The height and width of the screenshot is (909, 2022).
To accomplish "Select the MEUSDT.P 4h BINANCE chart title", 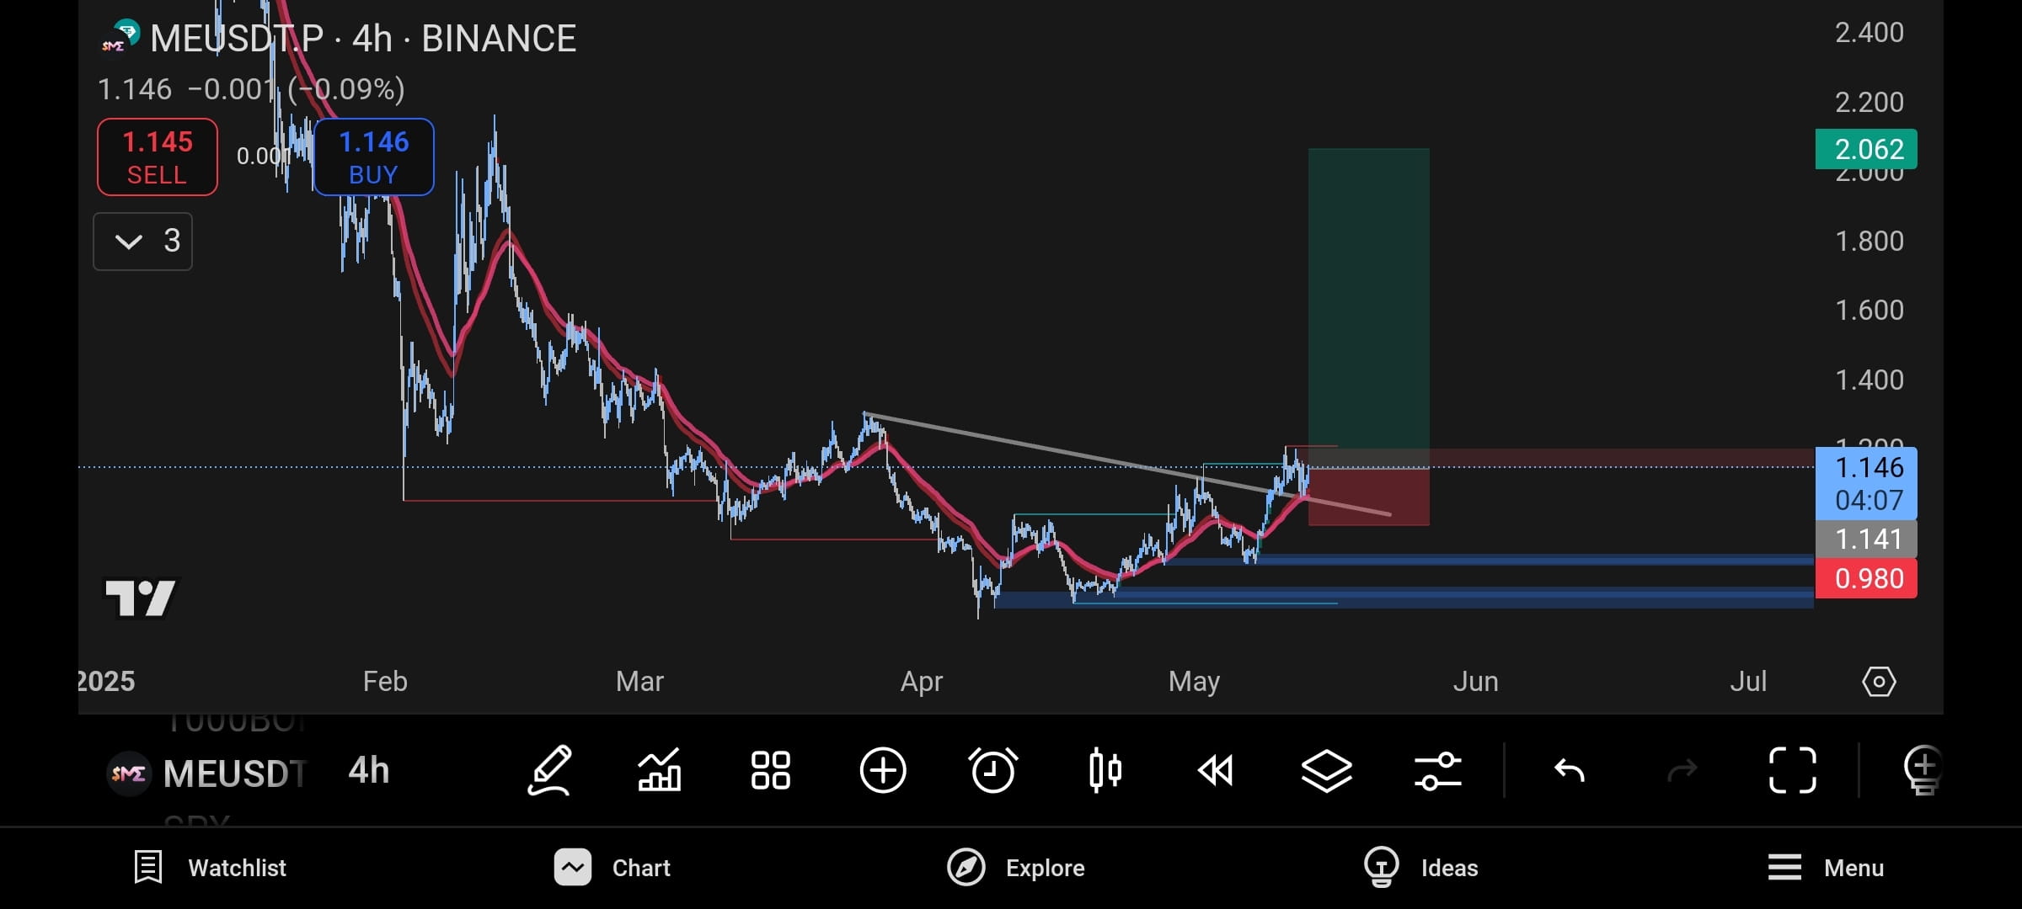I will click(363, 39).
